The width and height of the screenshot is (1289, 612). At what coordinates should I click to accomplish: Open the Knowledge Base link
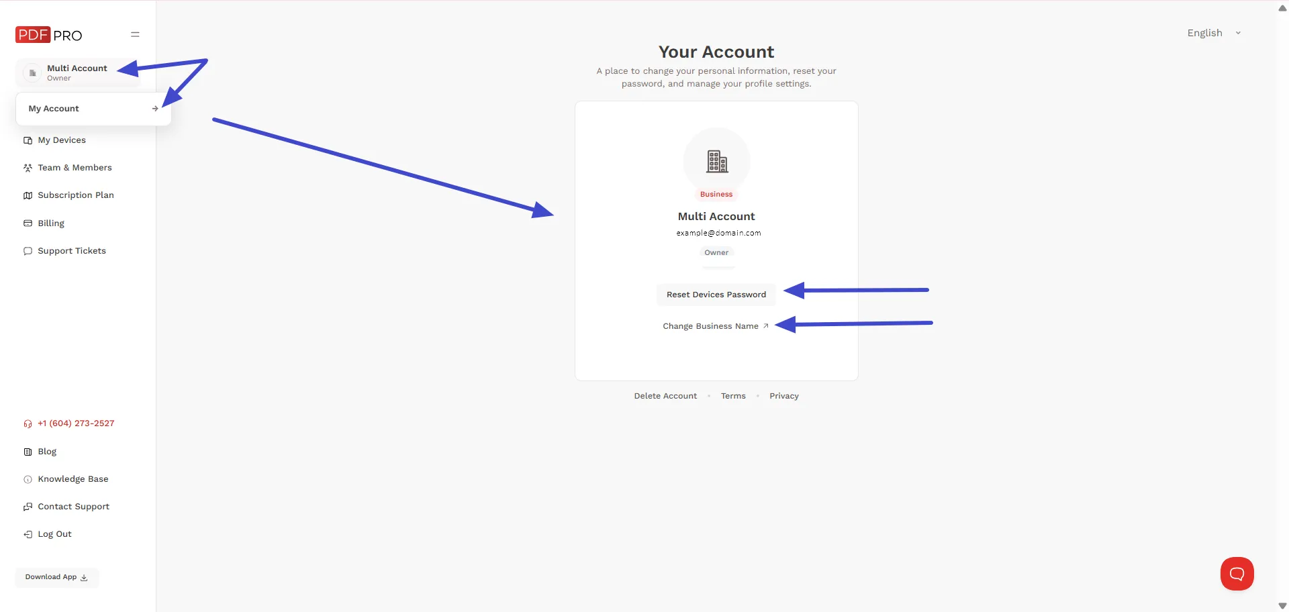pos(73,479)
